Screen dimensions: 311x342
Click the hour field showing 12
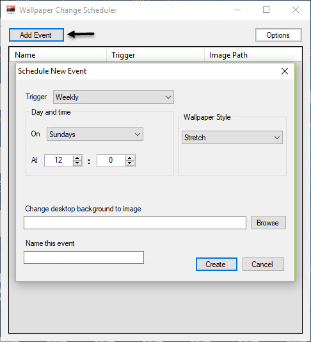(x=59, y=161)
